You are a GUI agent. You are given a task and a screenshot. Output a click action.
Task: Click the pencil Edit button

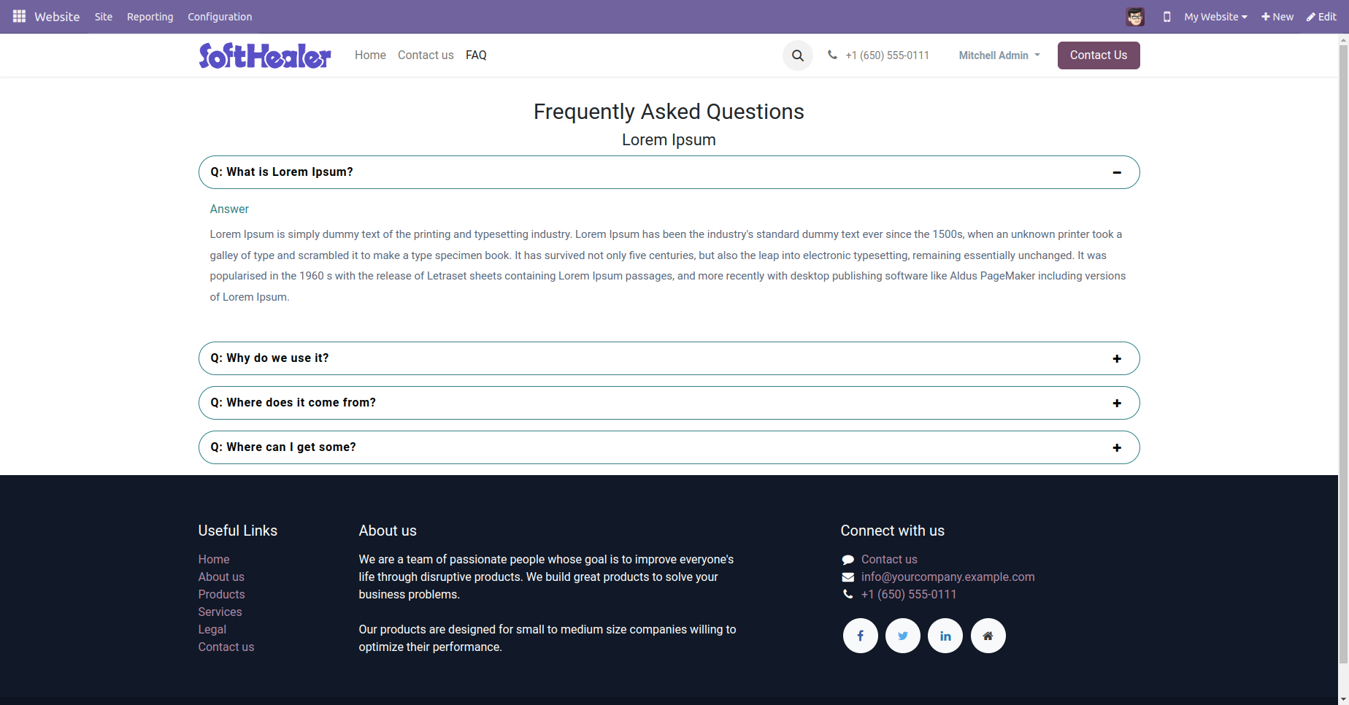1322,17
